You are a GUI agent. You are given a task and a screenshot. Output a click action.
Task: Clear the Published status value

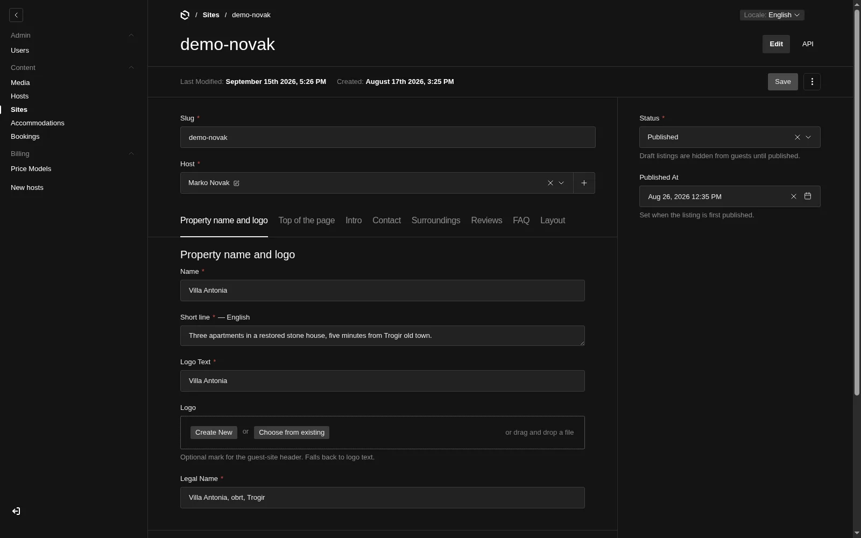[x=798, y=137]
